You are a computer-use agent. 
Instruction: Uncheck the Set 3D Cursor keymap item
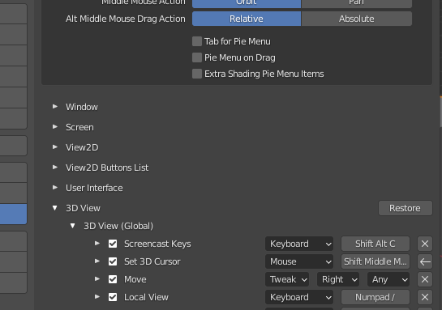(113, 261)
